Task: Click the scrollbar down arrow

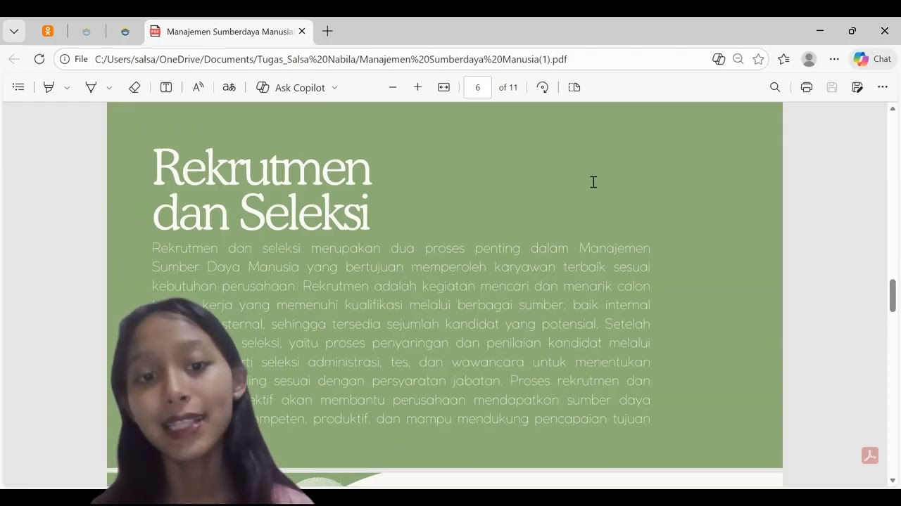Action: (x=893, y=481)
